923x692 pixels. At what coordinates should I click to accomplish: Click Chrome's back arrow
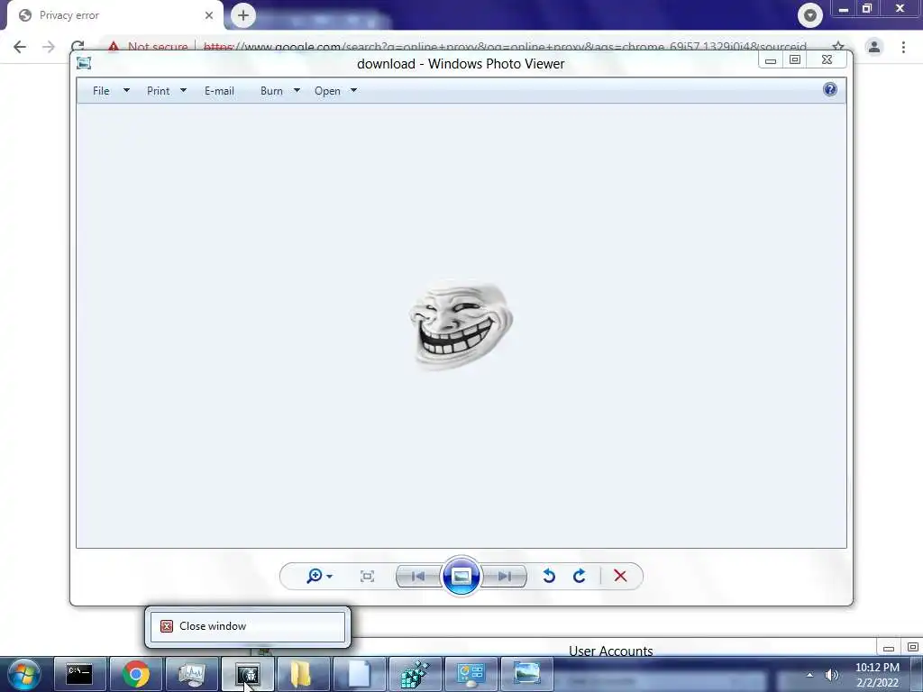point(20,47)
